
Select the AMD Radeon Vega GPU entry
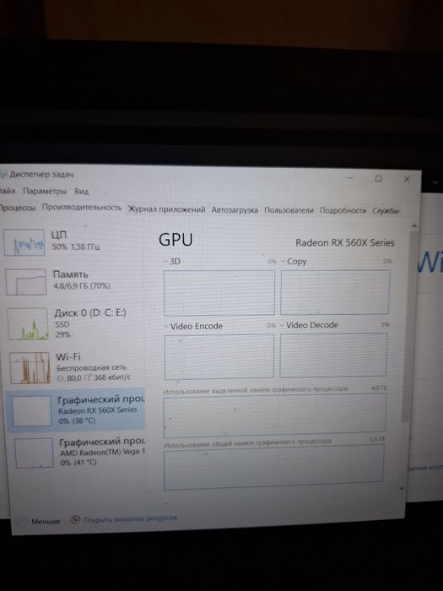[x=80, y=452]
